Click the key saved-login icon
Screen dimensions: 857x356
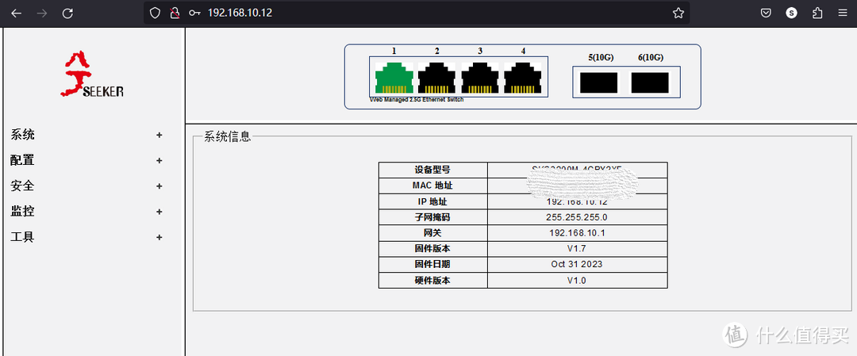click(194, 13)
